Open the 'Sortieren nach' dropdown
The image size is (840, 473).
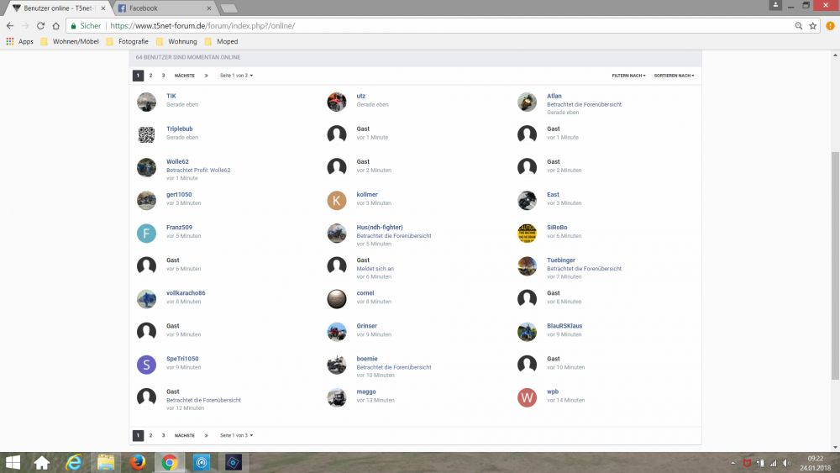[x=674, y=76]
